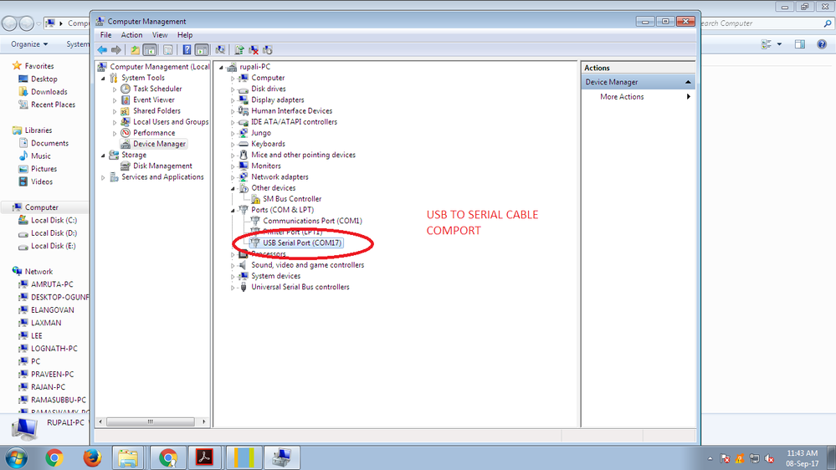The image size is (836, 470).
Task: Click the preview pane icon in Explorer
Action: point(800,44)
